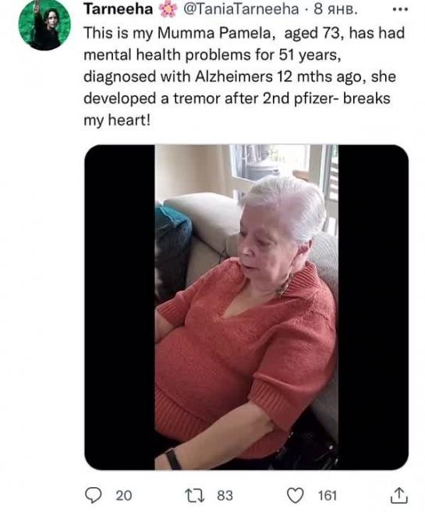Click the display name Tarneeha

point(119,9)
